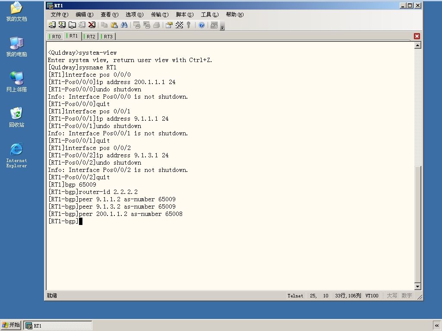Click the 数字 num lock indicator

[x=407, y=296]
